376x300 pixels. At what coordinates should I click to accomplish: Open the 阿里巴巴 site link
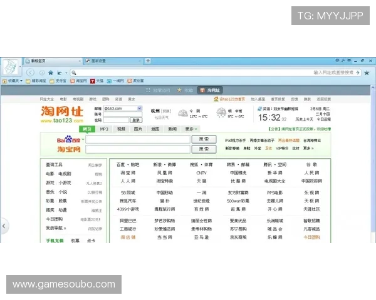pos(128,221)
